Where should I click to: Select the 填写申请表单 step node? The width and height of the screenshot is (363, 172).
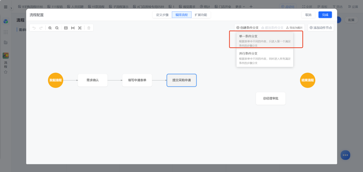pyautogui.click(x=137, y=80)
